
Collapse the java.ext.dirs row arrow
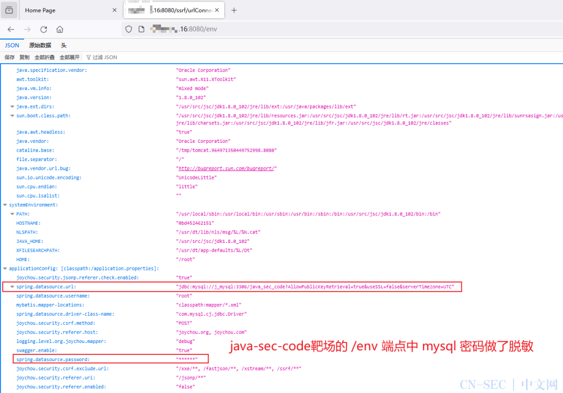(x=12, y=107)
